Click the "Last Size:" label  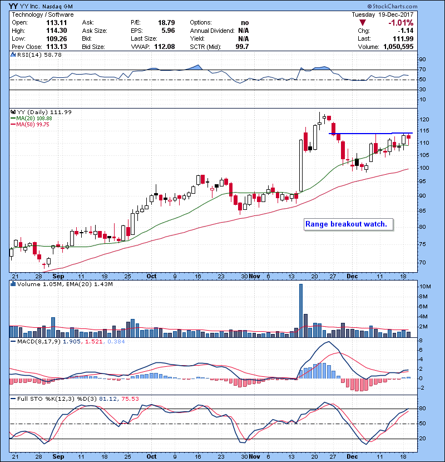(x=144, y=38)
